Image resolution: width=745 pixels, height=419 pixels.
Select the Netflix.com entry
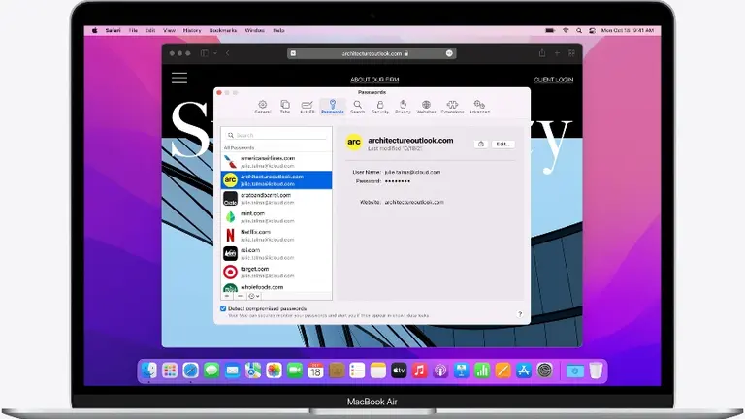tap(276, 235)
